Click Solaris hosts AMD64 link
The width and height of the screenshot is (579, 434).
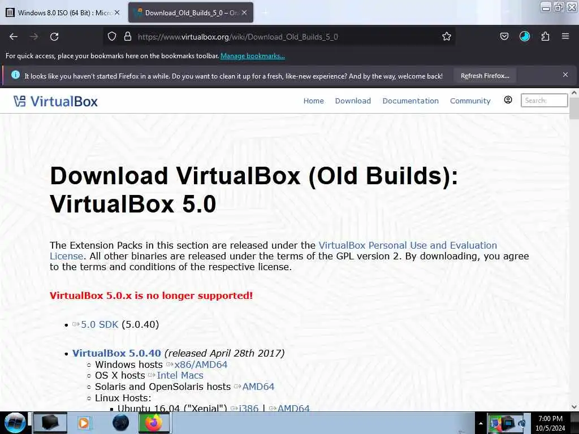pos(258,387)
